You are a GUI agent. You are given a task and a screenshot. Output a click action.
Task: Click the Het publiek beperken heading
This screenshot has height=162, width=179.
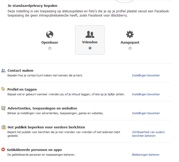(46, 127)
